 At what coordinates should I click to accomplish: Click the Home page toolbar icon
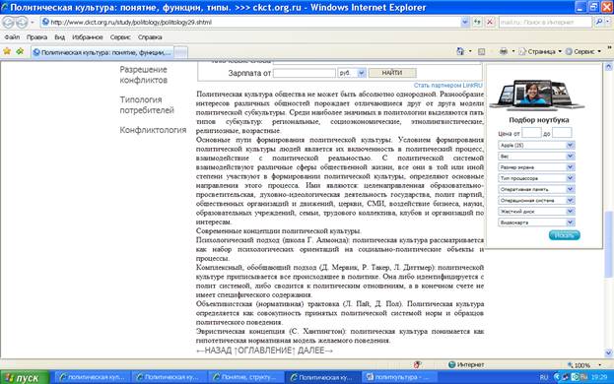pos(460,51)
